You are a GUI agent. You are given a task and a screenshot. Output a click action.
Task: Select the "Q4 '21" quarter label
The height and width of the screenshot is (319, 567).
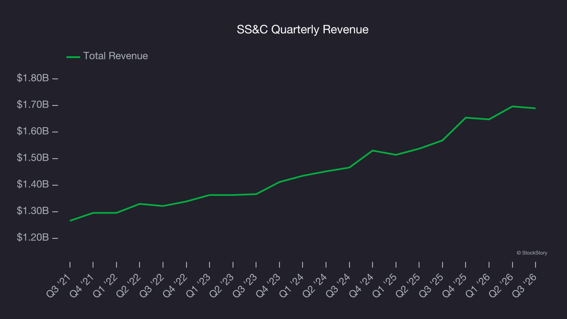(x=82, y=285)
